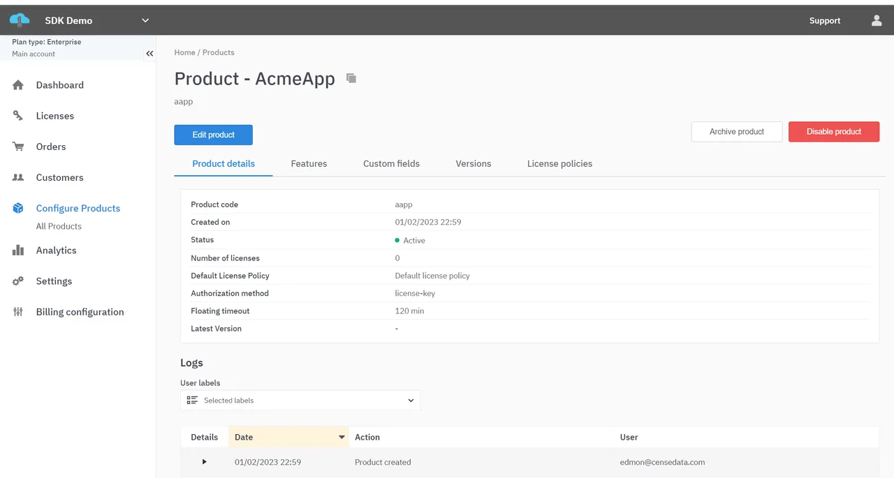Viewport: 894px width, 478px height.
Task: Collapse the sidebar with the chevron arrows
Action: [x=149, y=53]
